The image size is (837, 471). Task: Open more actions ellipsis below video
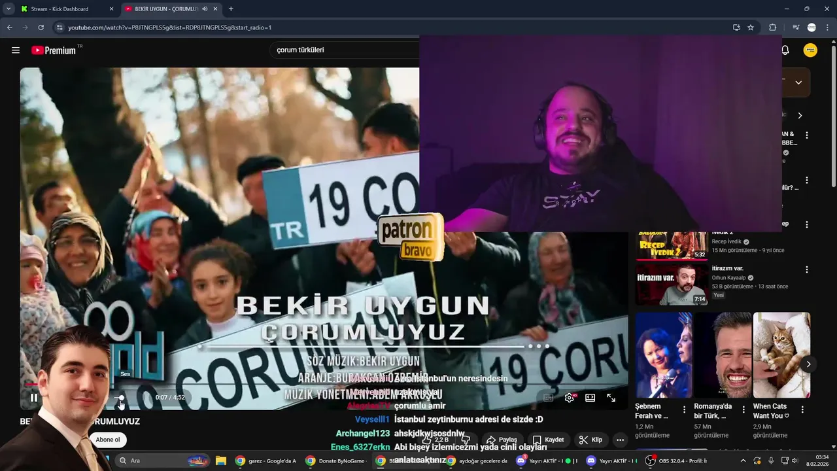tap(620, 440)
